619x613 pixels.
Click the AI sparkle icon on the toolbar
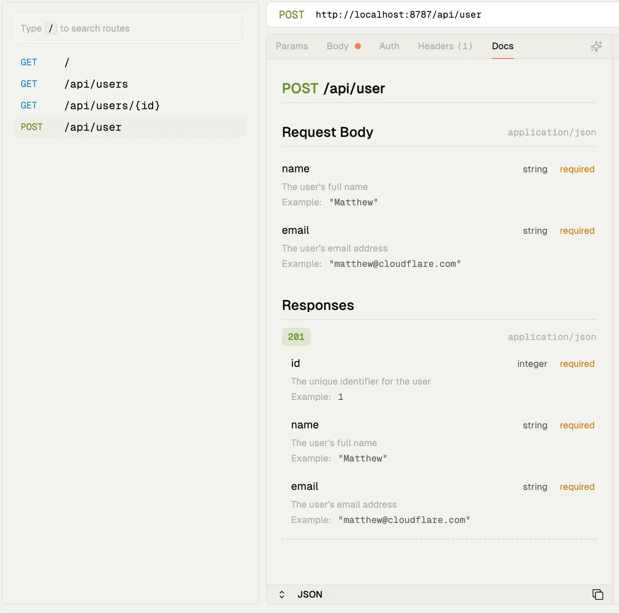[596, 47]
